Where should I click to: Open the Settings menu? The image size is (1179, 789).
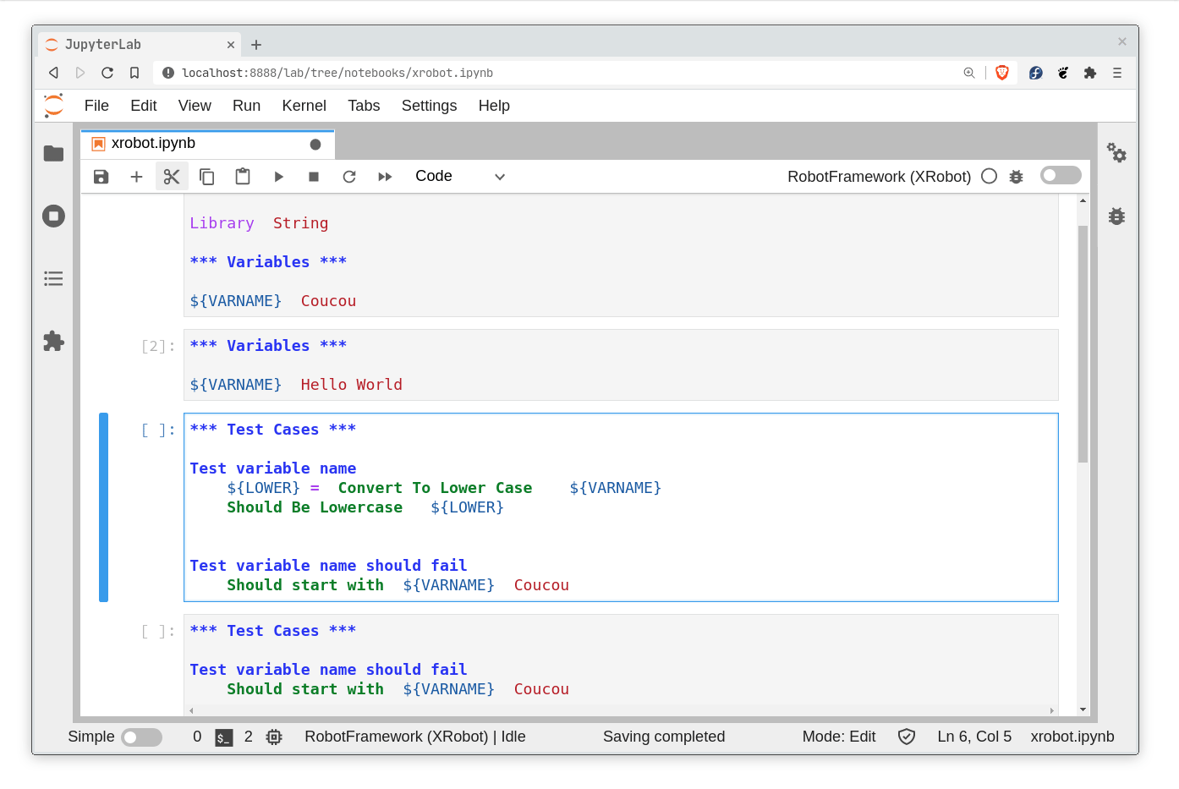pyautogui.click(x=429, y=106)
